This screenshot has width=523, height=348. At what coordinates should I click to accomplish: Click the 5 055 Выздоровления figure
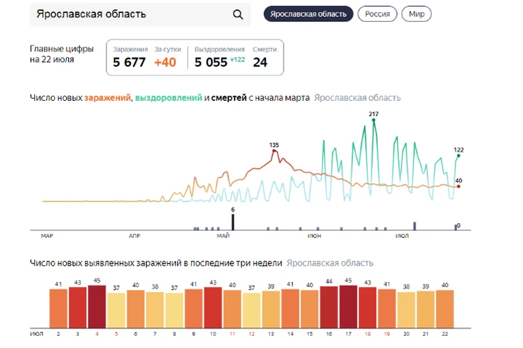[x=211, y=62]
